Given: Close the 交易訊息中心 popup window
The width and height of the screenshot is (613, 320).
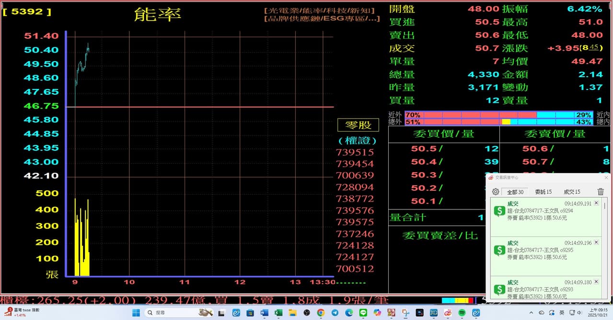Looking at the screenshot, I should 606,177.
